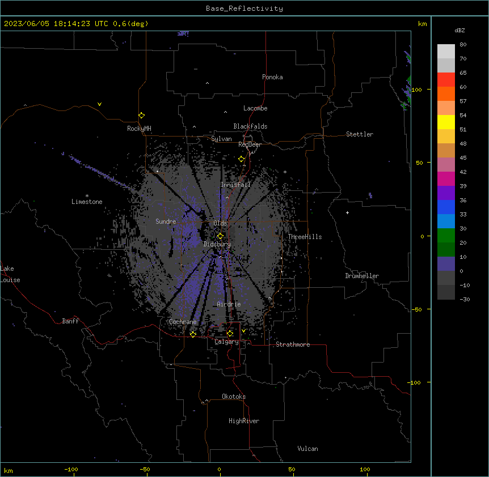489x477 pixels.
Task: Click the Base_Reflectivity title
Action: [244, 8]
